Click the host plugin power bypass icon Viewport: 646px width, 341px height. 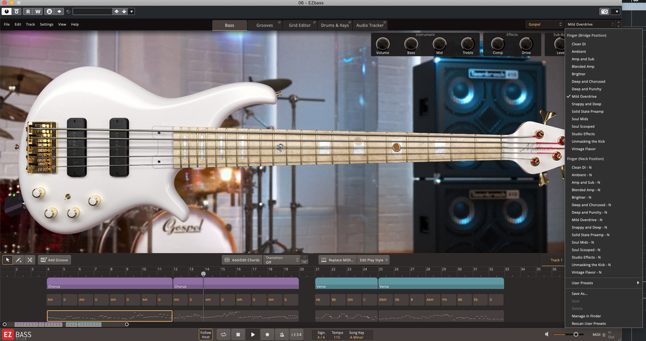6,12
